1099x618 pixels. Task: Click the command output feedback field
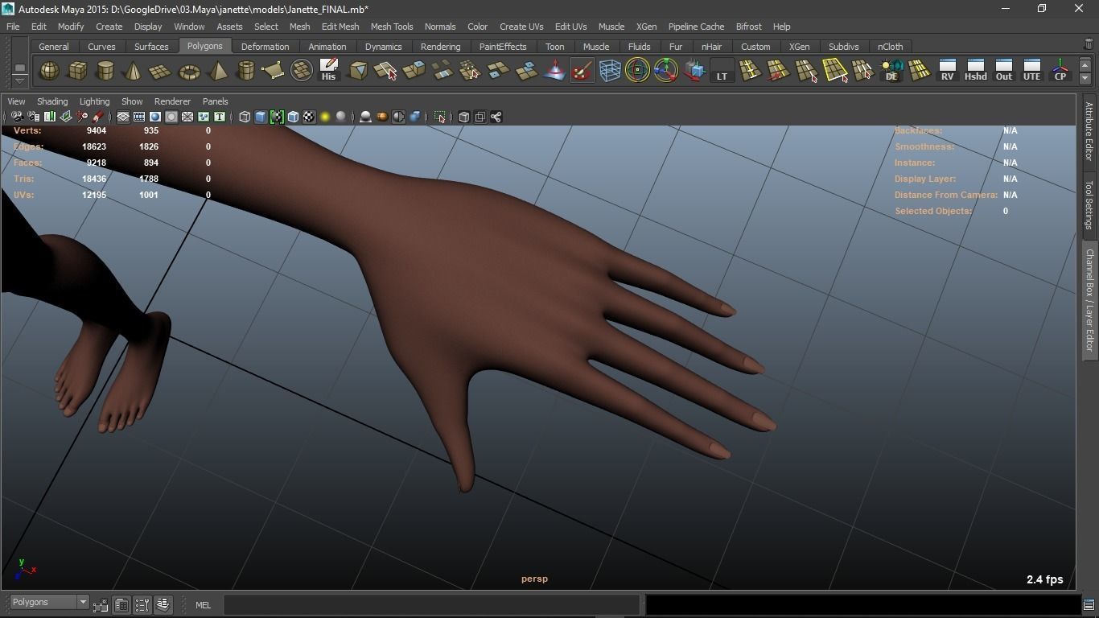coord(862,604)
